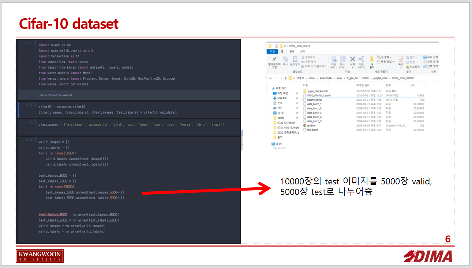Open the File (파일) ribbon tab
This screenshot has width=472, height=268.
(272, 51)
